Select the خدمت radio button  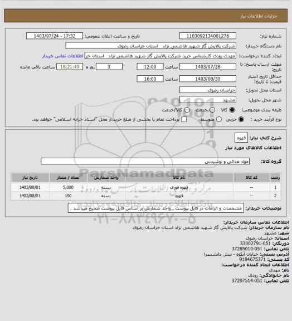(212, 110)
